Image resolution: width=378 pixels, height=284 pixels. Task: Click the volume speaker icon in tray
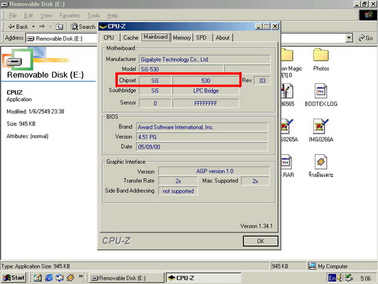point(340,278)
